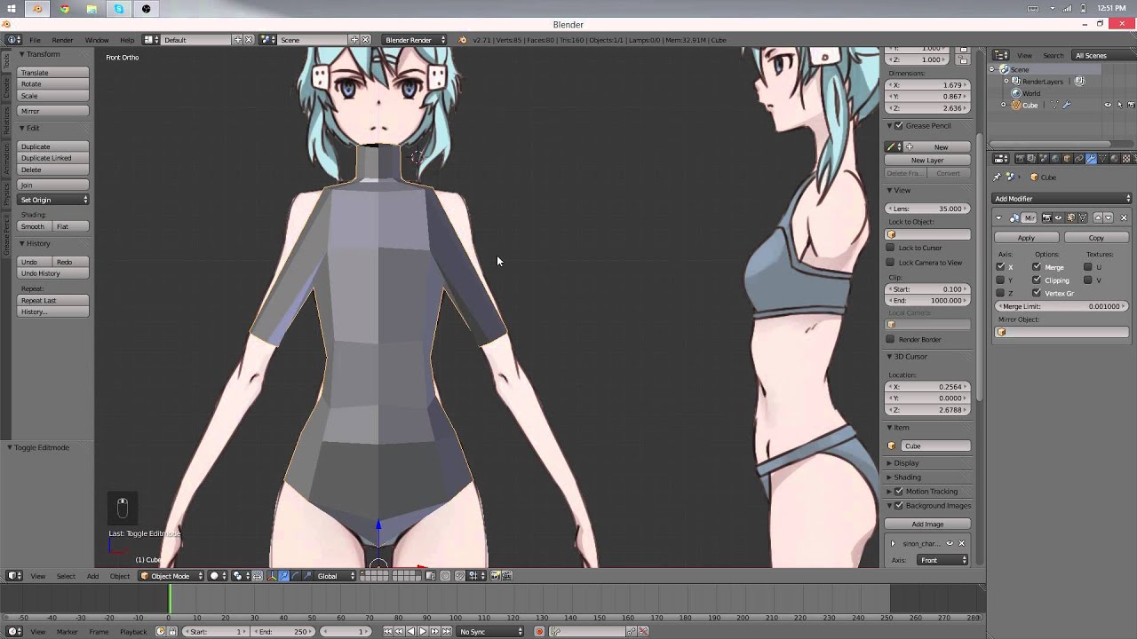Toggle Cube selectability arrow in Outliner

click(x=1119, y=105)
